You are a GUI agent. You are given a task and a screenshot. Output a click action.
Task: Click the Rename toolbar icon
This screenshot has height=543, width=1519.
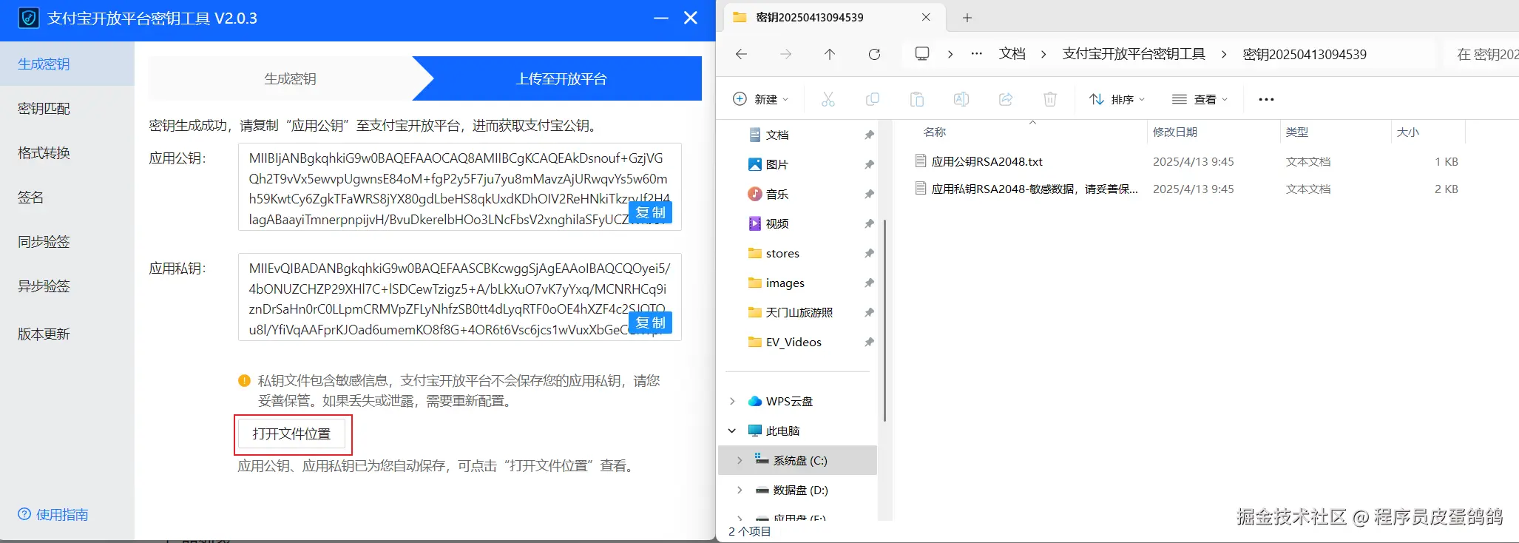(x=961, y=99)
